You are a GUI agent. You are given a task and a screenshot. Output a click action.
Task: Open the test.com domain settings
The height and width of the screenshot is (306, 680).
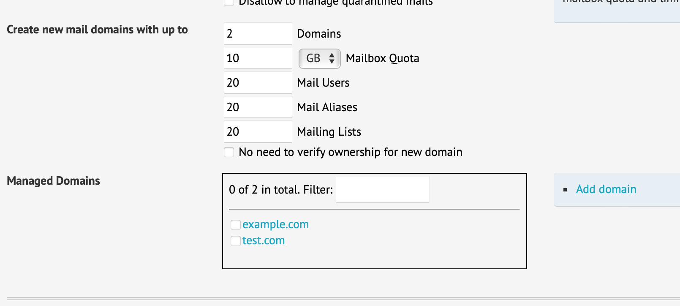(264, 240)
